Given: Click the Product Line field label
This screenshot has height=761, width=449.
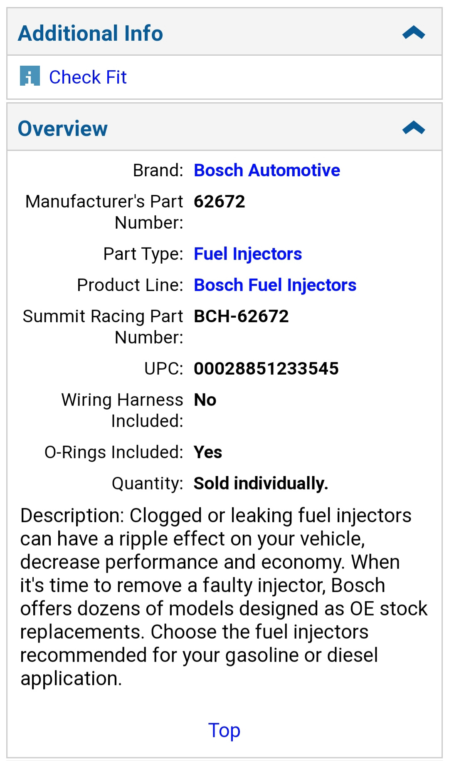Looking at the screenshot, I should point(130,285).
